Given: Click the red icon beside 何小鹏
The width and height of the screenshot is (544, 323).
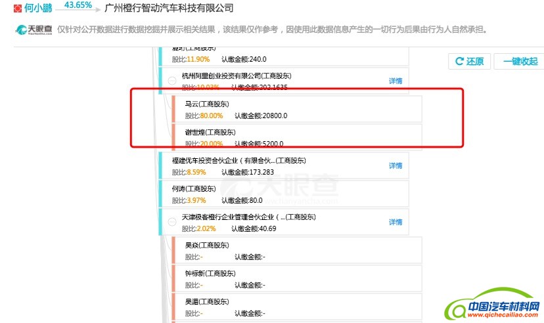Looking at the screenshot, I should [17, 8].
